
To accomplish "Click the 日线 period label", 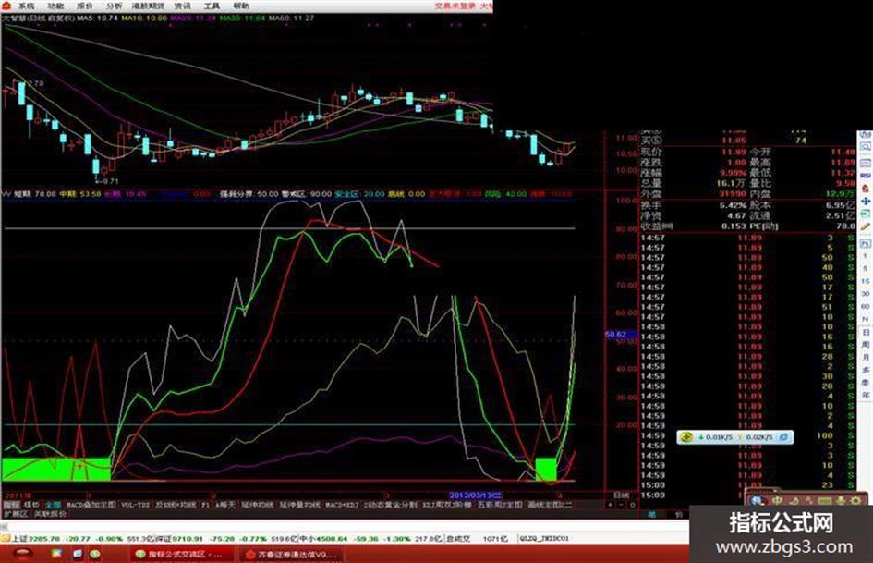I will tap(621, 495).
